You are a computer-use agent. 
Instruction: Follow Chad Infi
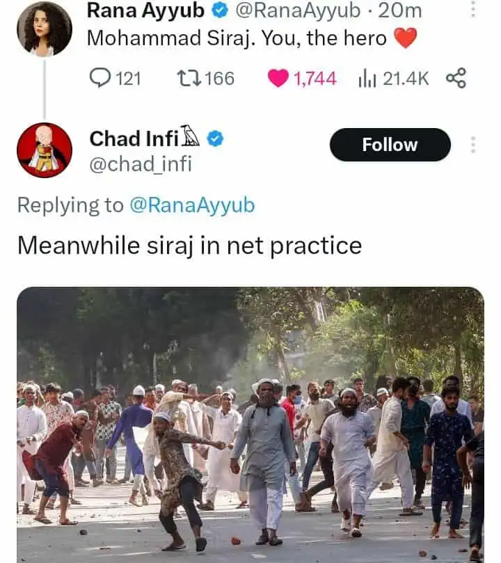coord(390,145)
